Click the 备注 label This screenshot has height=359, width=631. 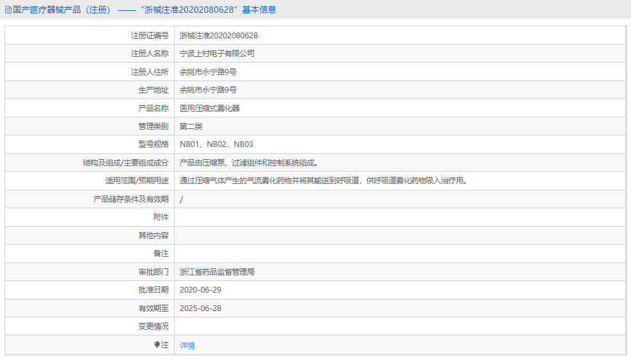pyautogui.click(x=161, y=254)
